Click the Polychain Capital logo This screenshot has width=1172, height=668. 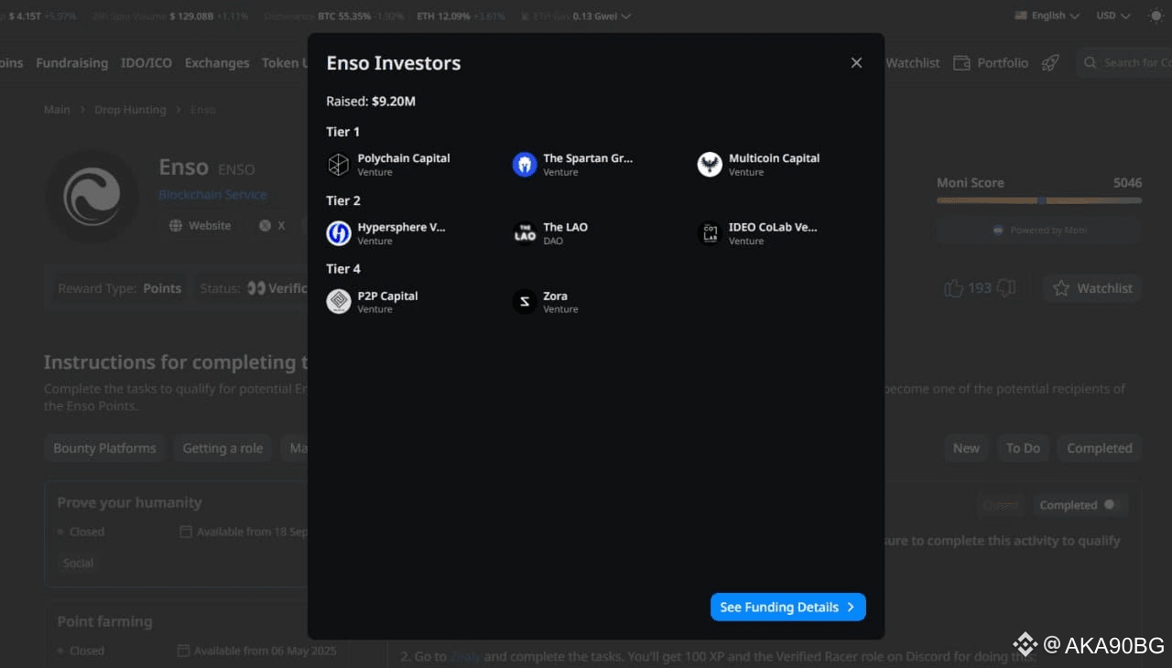pyautogui.click(x=339, y=165)
